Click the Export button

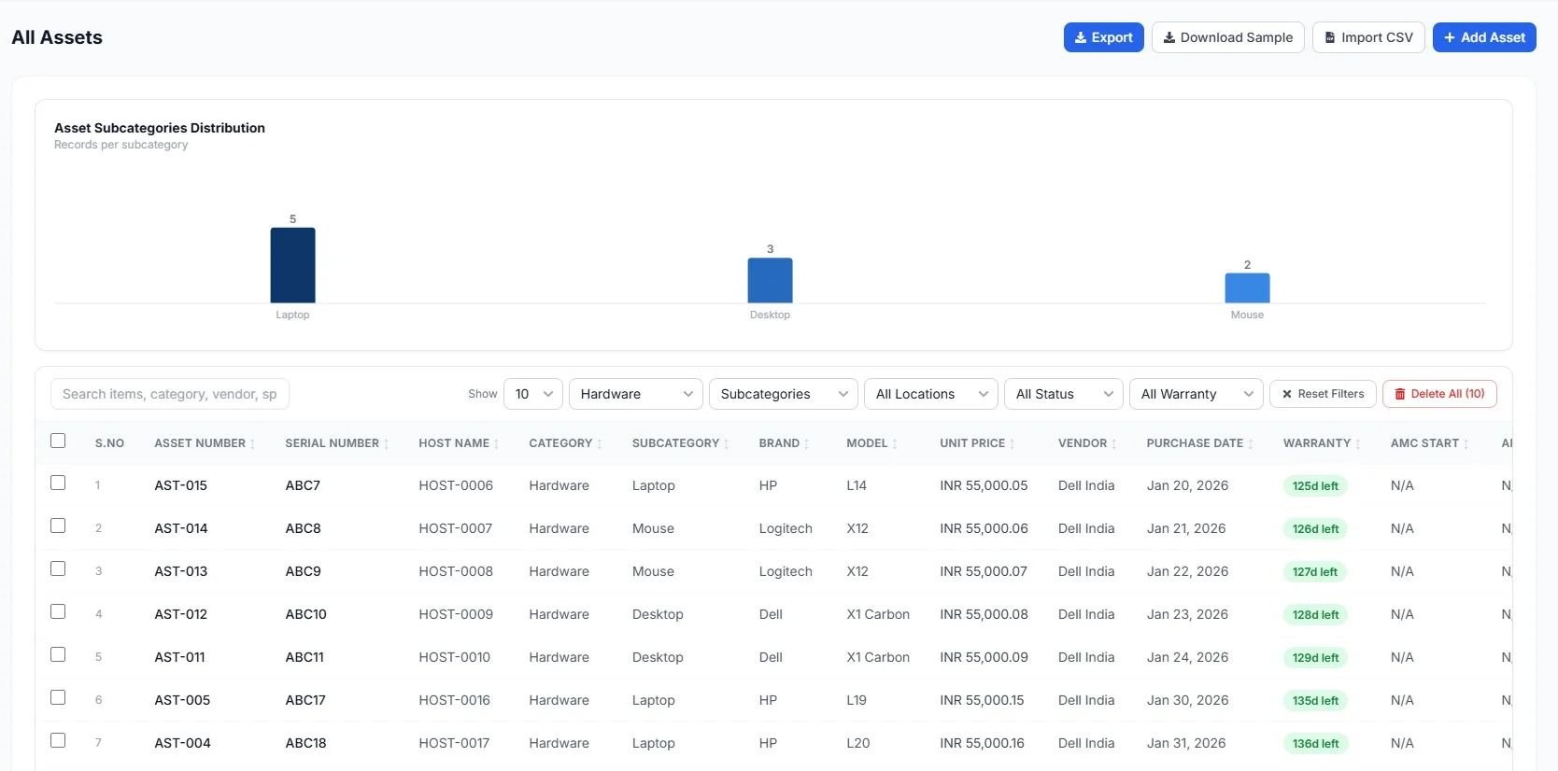pyautogui.click(x=1104, y=37)
